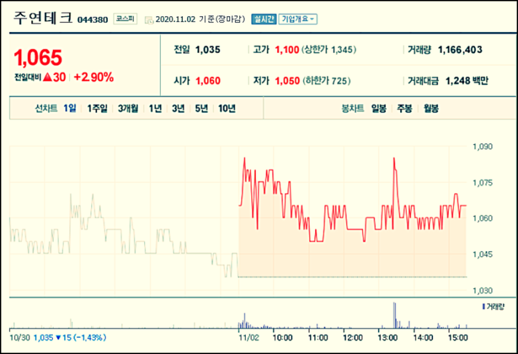Click the 1,060 price axis label
518x354 pixels.
(x=482, y=218)
